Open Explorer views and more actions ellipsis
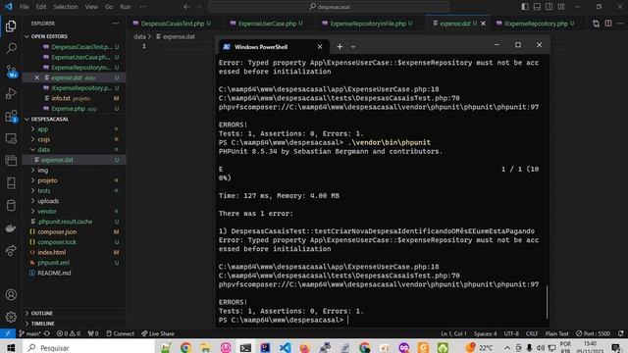The image size is (628, 353). tap(116, 24)
